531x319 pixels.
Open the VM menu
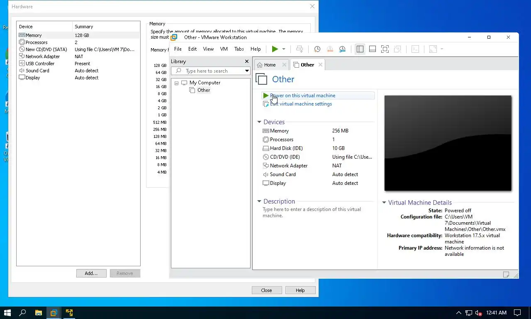tap(224, 49)
